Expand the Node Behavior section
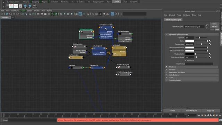The height and width of the screenshot is (125, 222). (166, 75)
